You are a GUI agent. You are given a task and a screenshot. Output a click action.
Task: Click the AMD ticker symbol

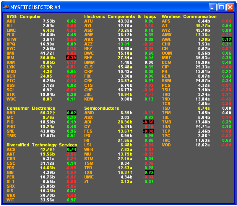[x=89, y=113]
